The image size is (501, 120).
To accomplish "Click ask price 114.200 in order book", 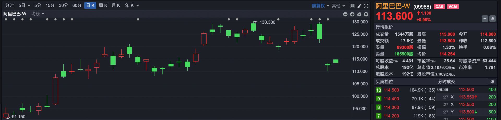I will [x=391, y=116].
